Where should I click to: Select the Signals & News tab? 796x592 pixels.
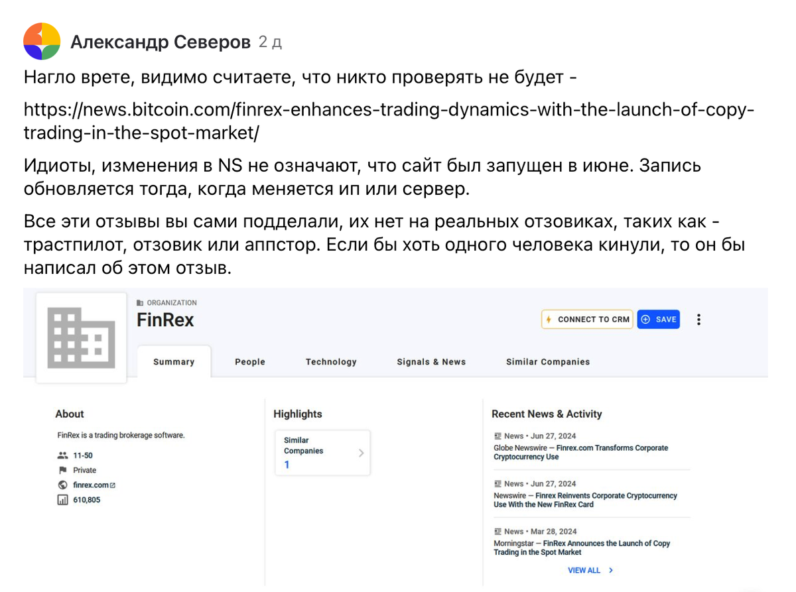point(431,362)
